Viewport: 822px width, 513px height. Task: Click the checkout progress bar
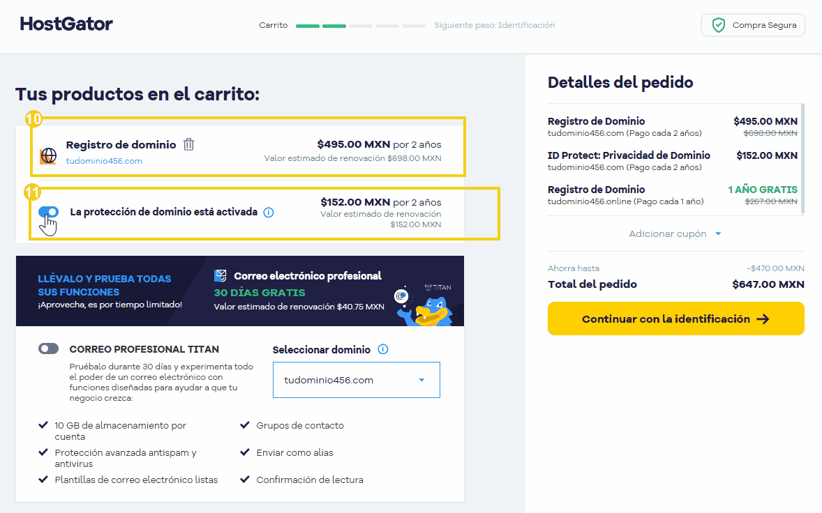[361, 26]
